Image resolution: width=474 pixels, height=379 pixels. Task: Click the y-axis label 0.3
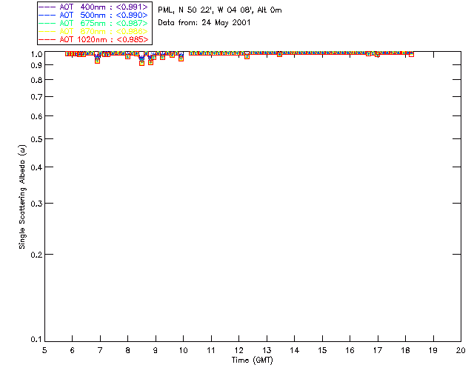coord(36,204)
